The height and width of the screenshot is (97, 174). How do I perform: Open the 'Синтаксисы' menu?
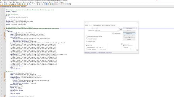[x=26, y=2]
